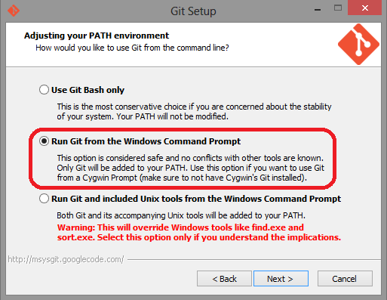The height and width of the screenshot is (300, 387).
Task: Minimize the Git Setup window
Action: pos(318,10)
